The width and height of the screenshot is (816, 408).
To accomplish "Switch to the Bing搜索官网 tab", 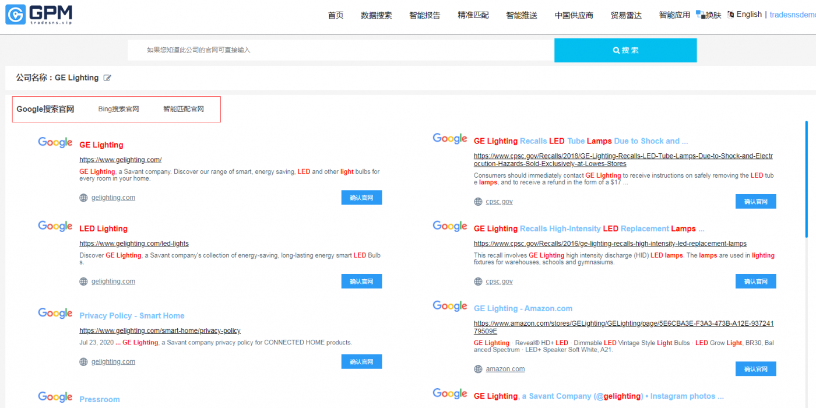I will (119, 109).
